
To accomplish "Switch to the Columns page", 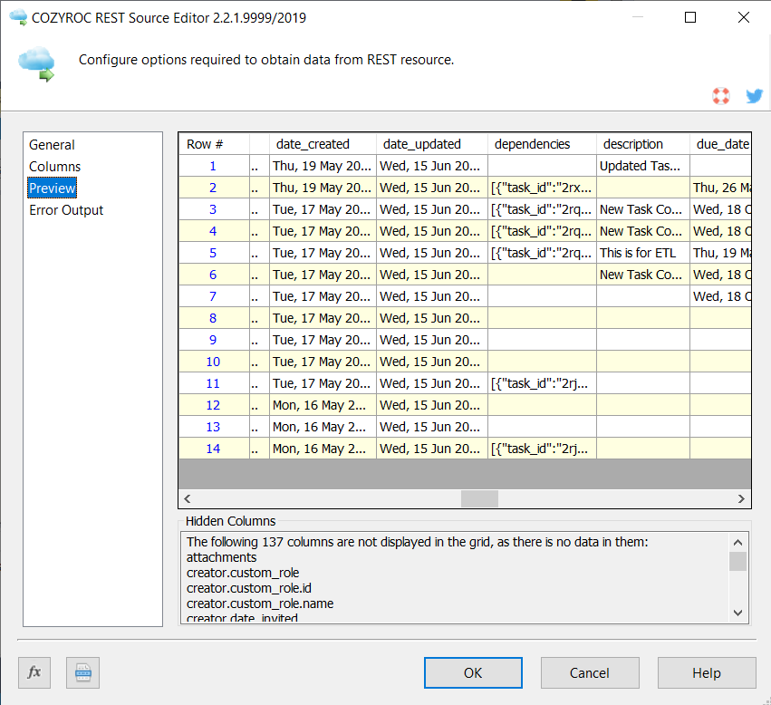I will [57, 167].
